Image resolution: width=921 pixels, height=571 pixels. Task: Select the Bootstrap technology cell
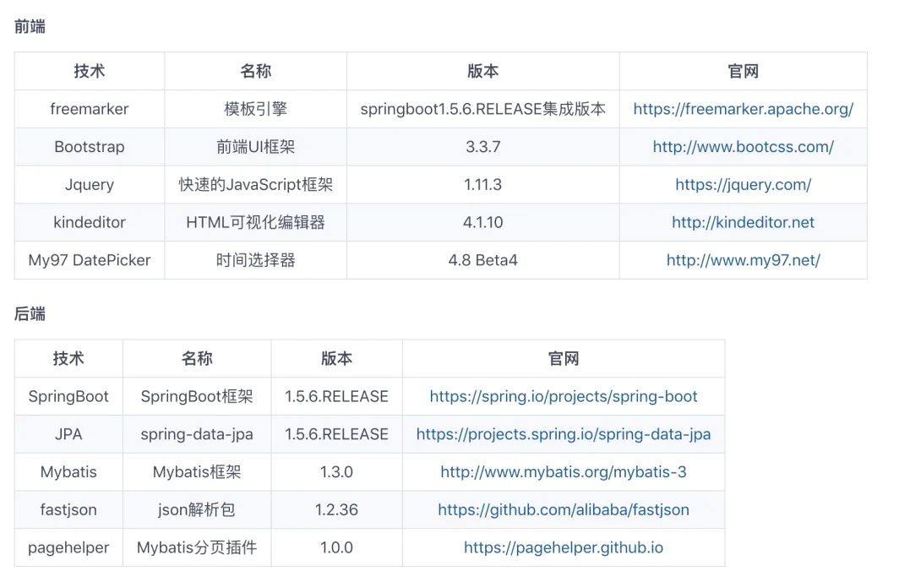click(x=90, y=147)
